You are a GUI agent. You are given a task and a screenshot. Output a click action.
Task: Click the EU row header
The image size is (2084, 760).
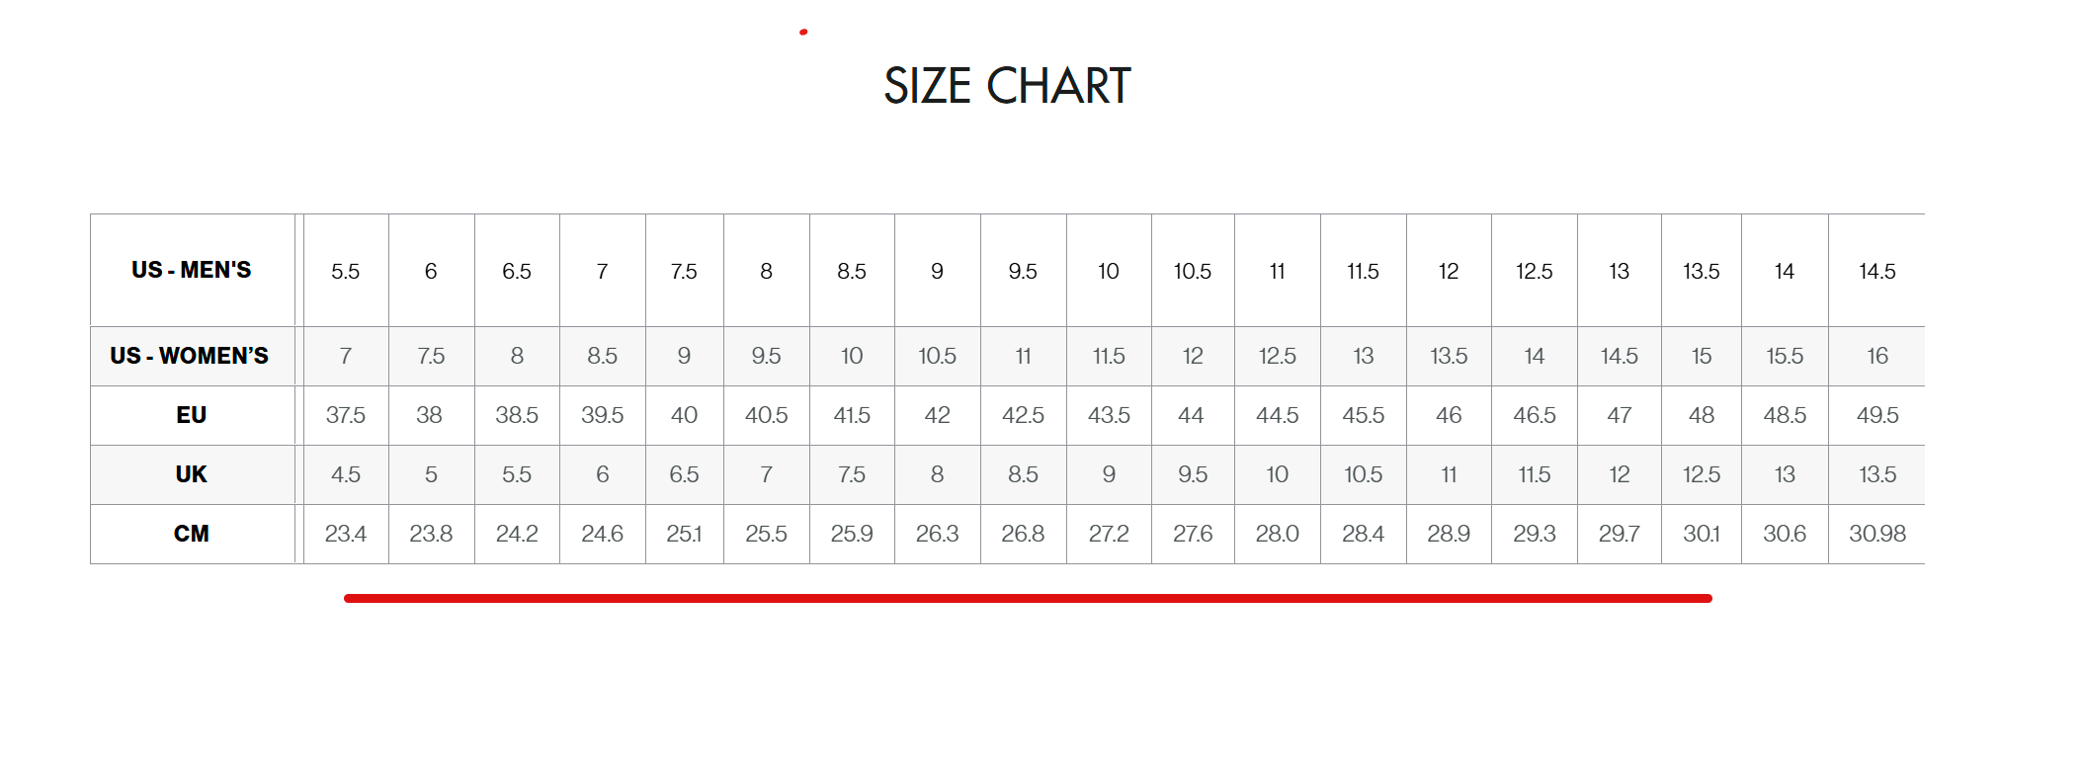192,415
